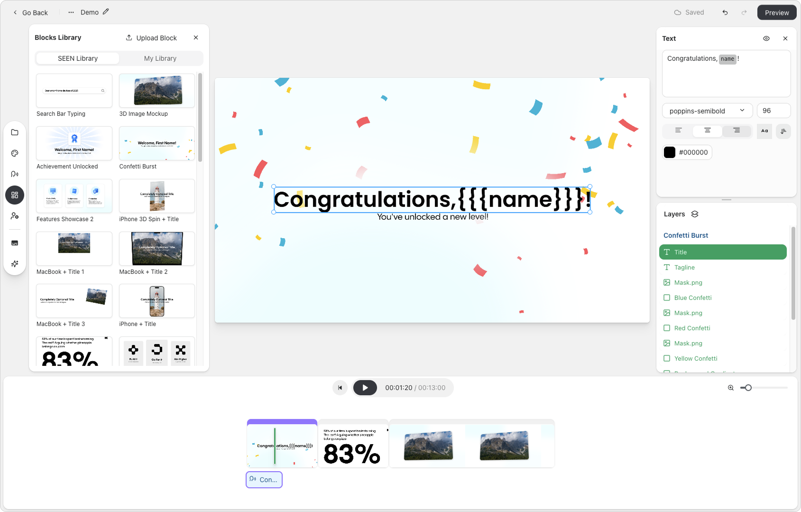801x512 pixels.
Task: Click the undo arrow icon
Action: (725, 12)
